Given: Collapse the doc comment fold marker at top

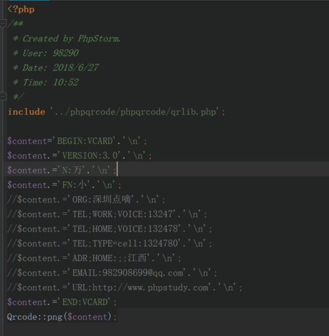Looking at the screenshot, I should pyautogui.click(x=3, y=24).
